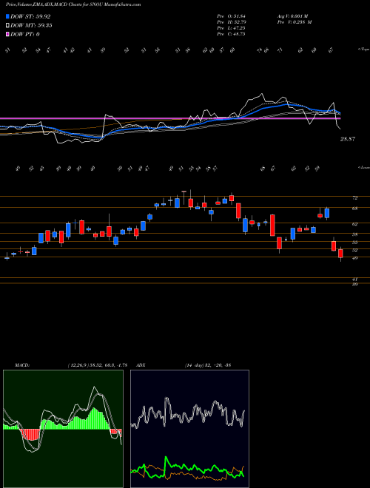This screenshot has width=370, height=488.
Task: Click the 49 price level label
Action: point(354,258)
